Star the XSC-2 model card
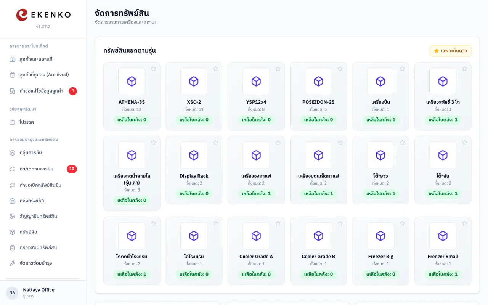 [215, 69]
